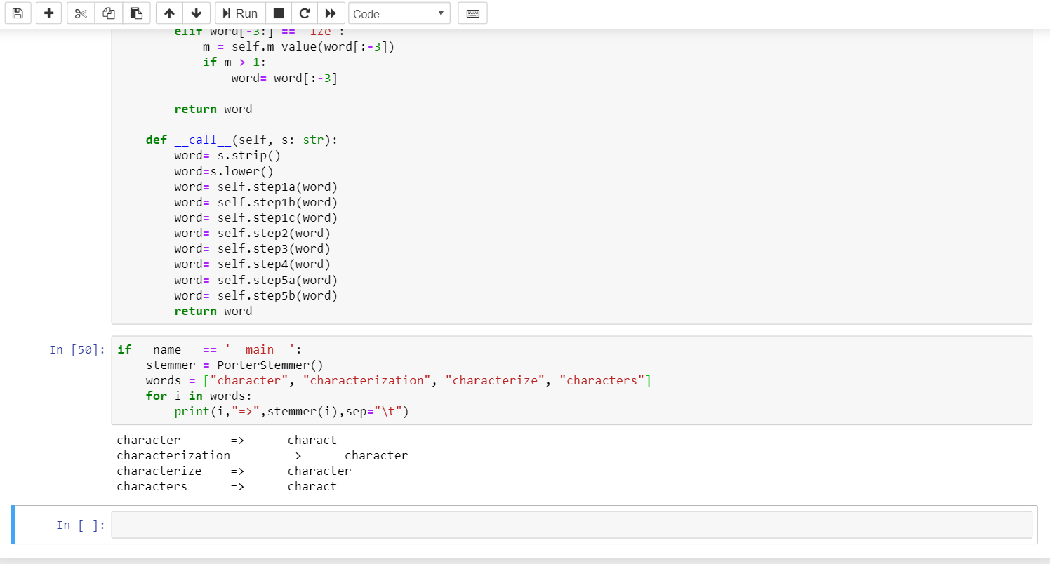Image resolution: width=1050 pixels, height=564 pixels.
Task: Click the 'if __name__ == '__main__':' line
Action: 209,349
